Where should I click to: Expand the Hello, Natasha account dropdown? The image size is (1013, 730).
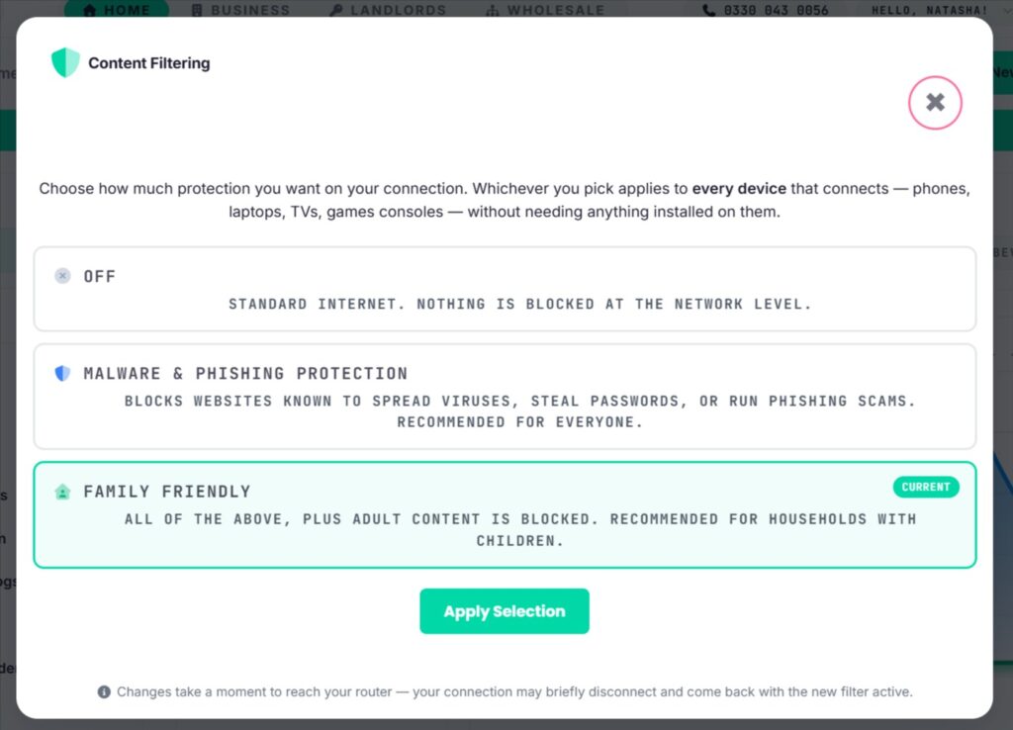[1005, 10]
